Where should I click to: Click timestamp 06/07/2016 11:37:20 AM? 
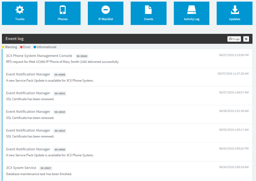[233, 74]
